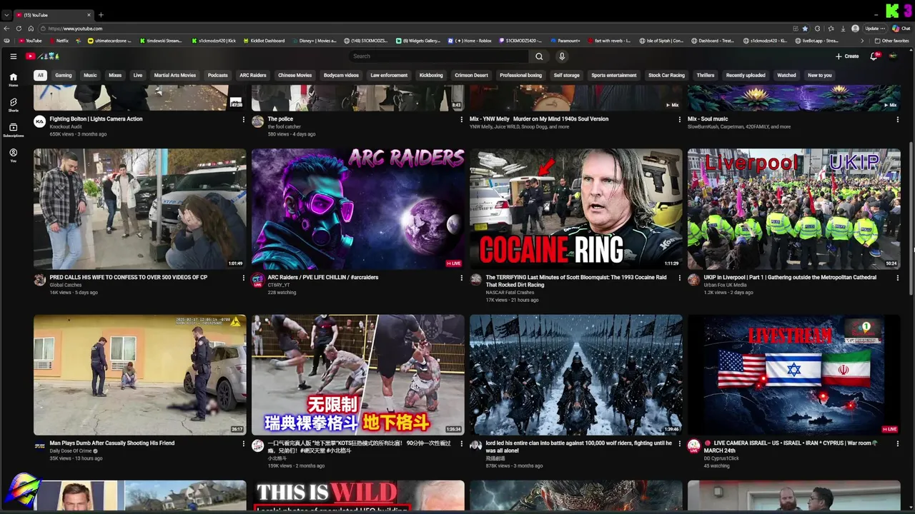Select the All filter chip
Viewport: 915px width, 514px height.
41,75
